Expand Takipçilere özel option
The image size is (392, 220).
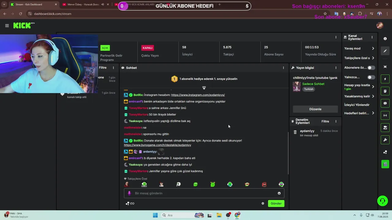pyautogui.click(x=373, y=58)
